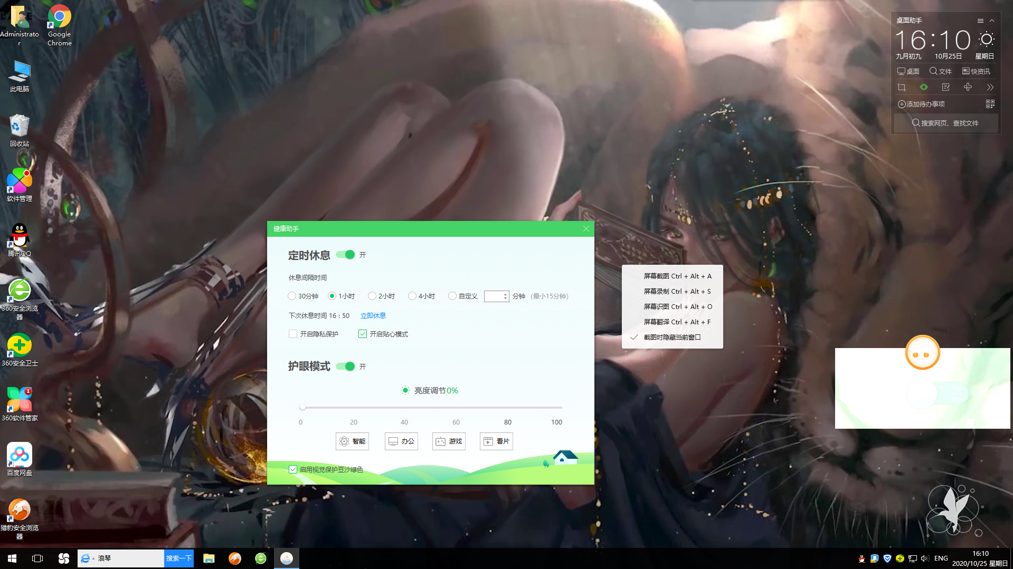
Task: Expand more tools with the double-chevron icon
Action: click(x=990, y=88)
